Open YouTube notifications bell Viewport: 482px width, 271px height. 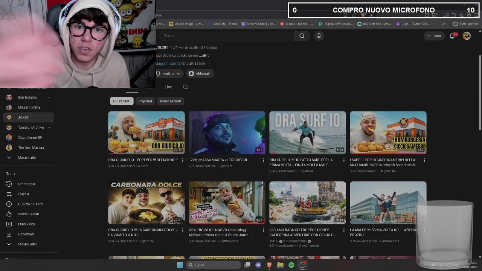click(453, 36)
